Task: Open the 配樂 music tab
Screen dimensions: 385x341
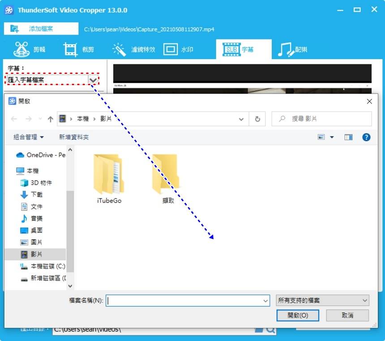Action: coord(292,49)
